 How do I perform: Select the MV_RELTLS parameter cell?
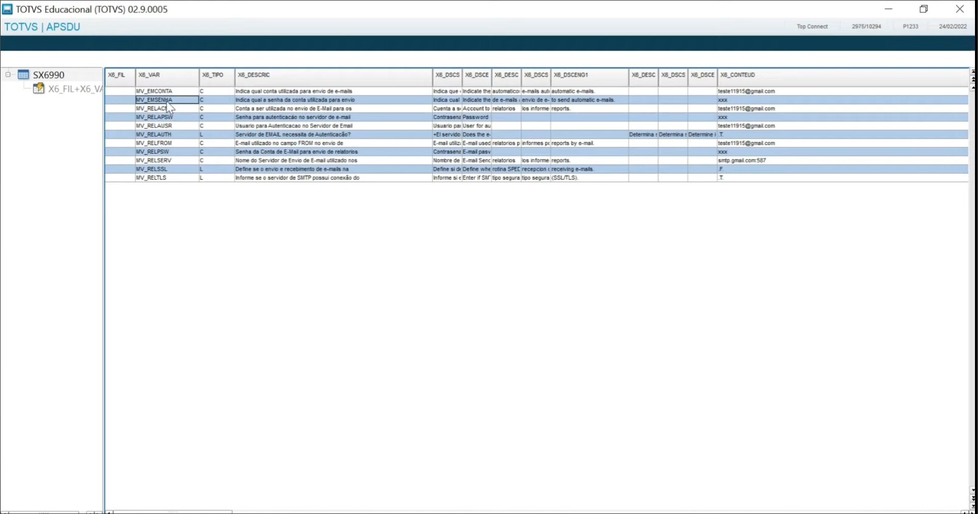[x=152, y=178]
